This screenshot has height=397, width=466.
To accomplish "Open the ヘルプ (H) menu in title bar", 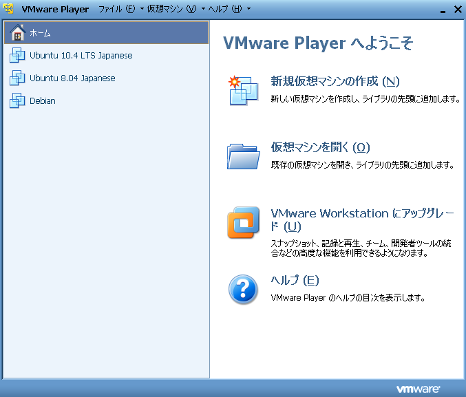I will point(225,9).
